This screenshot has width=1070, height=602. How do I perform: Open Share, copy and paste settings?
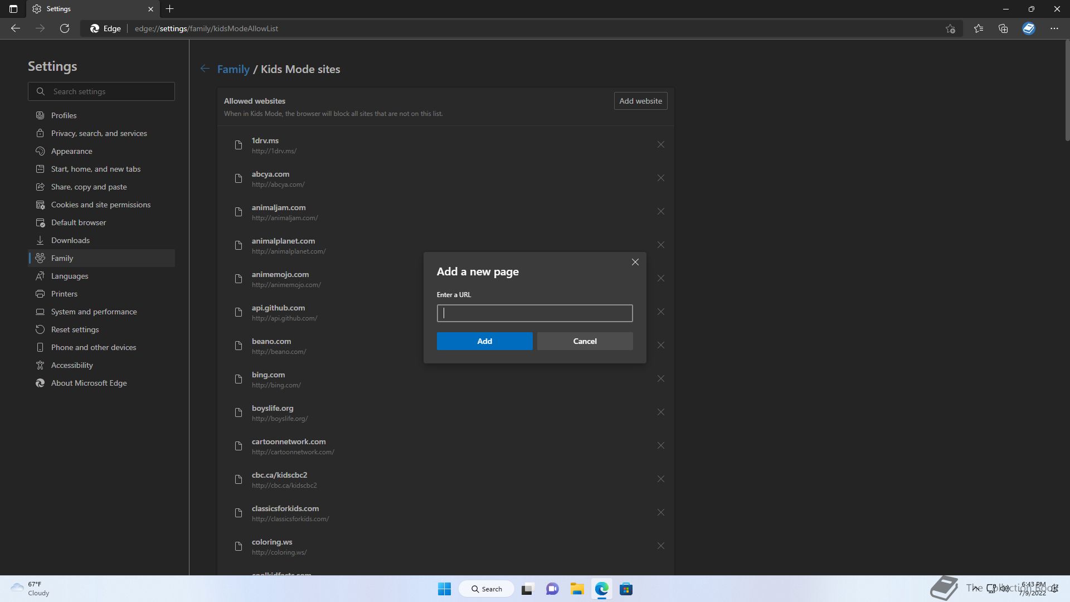[x=101, y=187]
